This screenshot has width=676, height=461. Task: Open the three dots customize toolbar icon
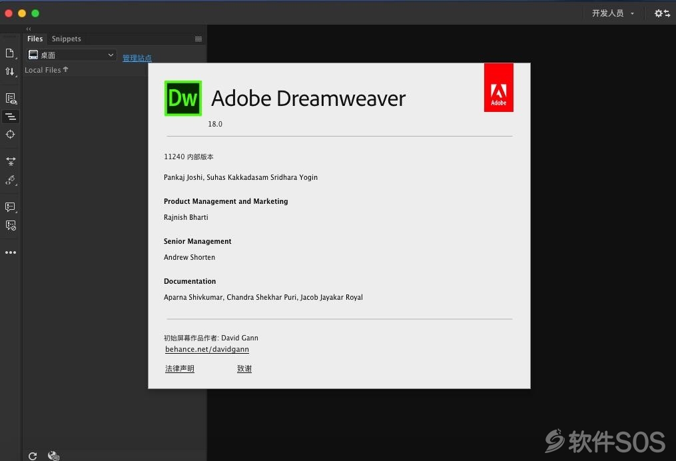pyautogui.click(x=11, y=252)
